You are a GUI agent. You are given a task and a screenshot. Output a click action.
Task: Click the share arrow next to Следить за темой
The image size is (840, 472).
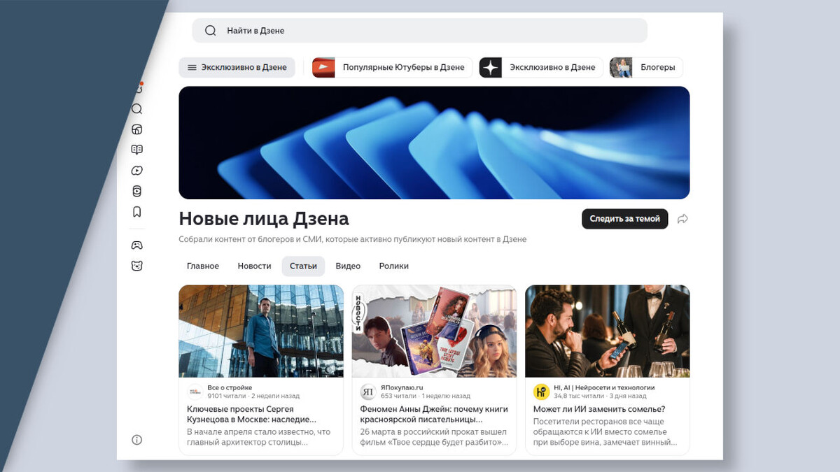[x=683, y=219]
